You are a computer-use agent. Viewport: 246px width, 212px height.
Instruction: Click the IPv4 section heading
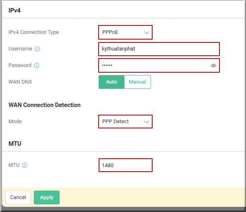point(14,10)
